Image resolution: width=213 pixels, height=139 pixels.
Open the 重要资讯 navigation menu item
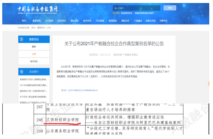pos(37,21)
